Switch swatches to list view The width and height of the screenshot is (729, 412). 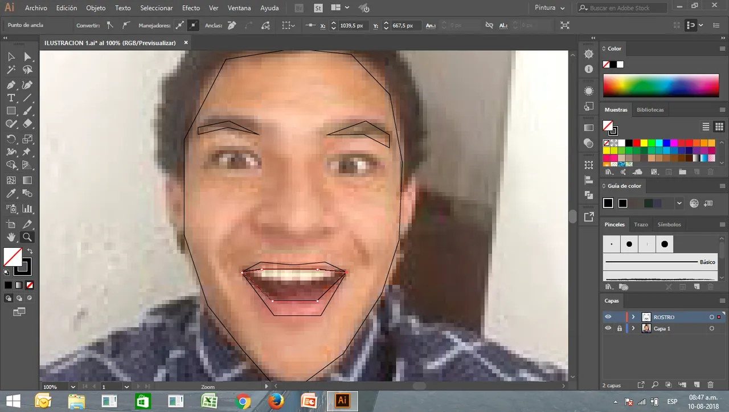click(x=706, y=127)
